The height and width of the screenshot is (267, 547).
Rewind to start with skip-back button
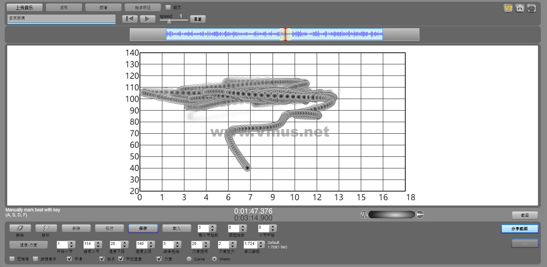[x=130, y=19]
